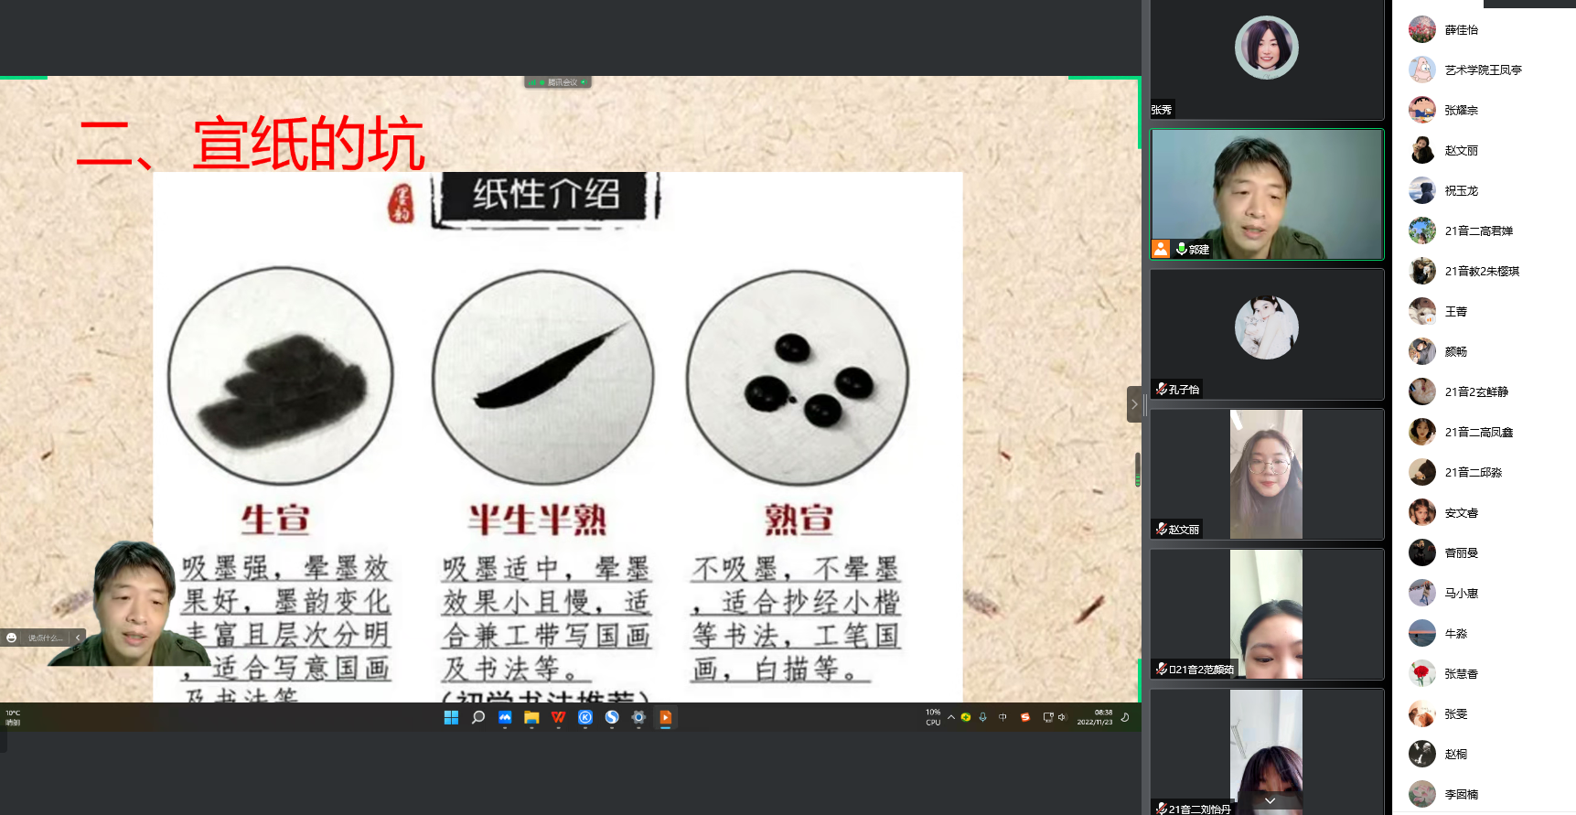Image resolution: width=1576 pixels, height=815 pixels.
Task: Collapse the video tile sidebar arrow
Action: click(1134, 404)
